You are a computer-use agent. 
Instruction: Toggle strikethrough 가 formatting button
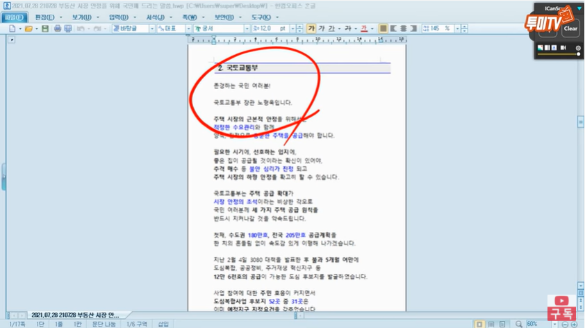coord(347,28)
